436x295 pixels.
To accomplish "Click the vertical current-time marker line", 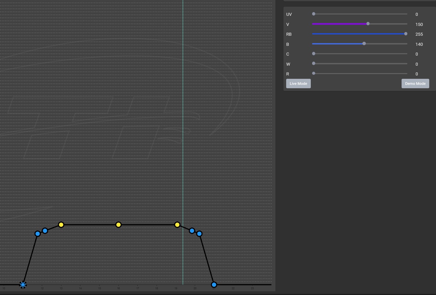I will 183,135.
